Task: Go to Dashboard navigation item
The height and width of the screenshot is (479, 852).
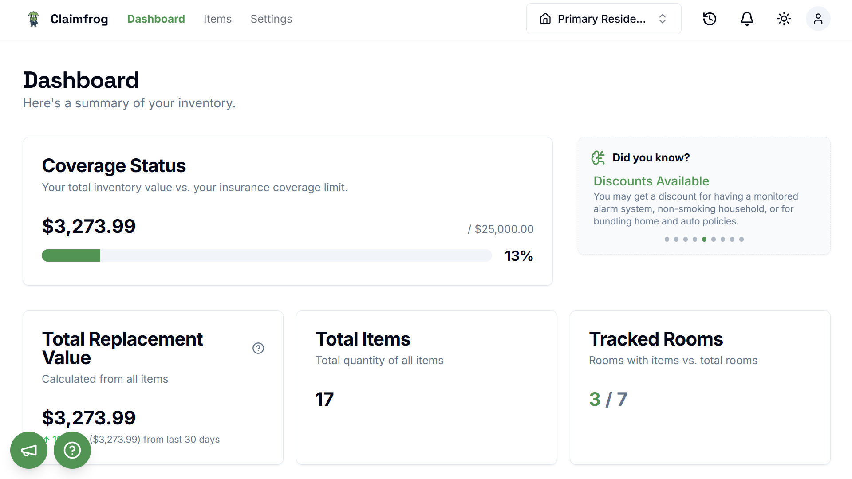Action: click(156, 19)
